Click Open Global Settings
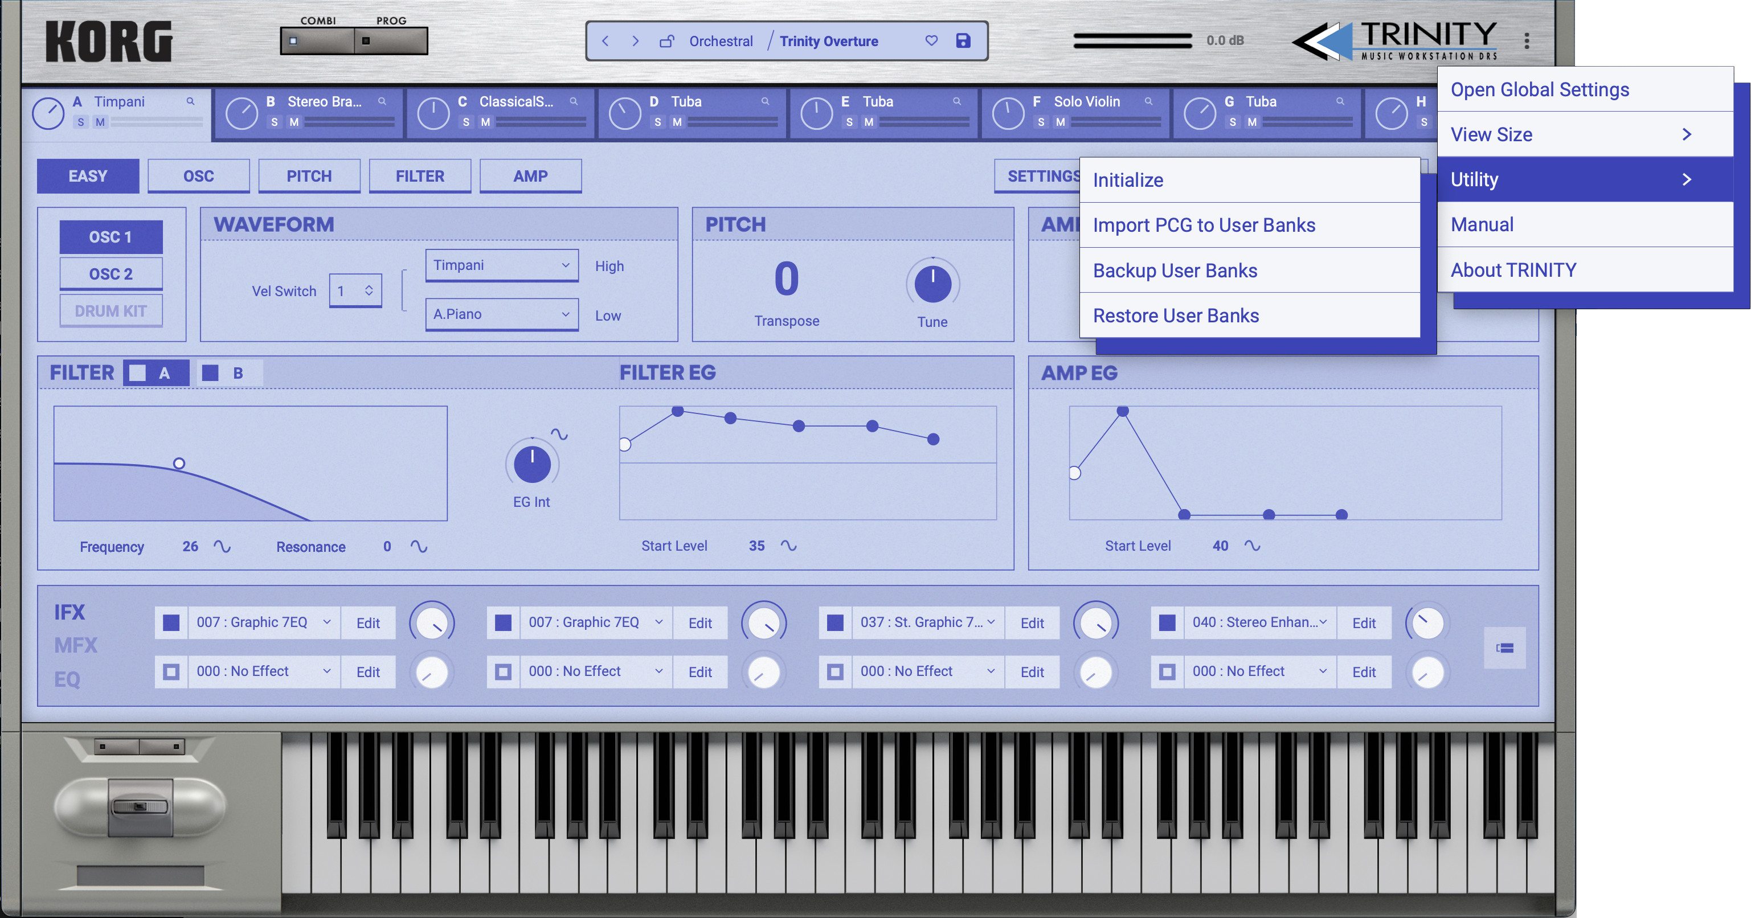Screen dimensions: 1751x918 coord(1585,89)
